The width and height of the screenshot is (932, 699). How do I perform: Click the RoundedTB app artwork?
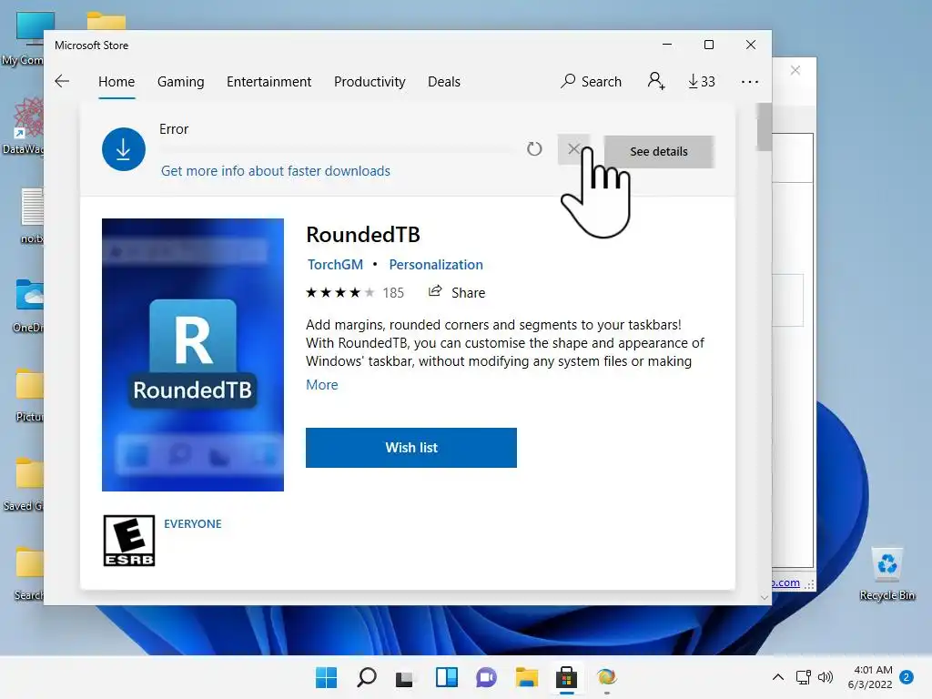coord(193,355)
